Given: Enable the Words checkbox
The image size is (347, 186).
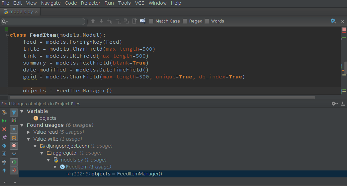Looking at the screenshot, I should 207,21.
